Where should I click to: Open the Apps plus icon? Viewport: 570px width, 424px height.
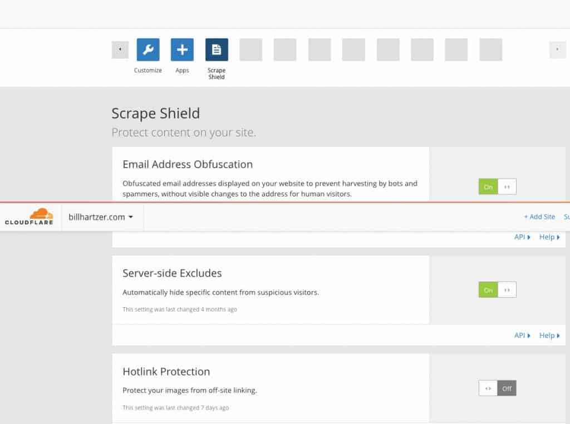coord(182,50)
